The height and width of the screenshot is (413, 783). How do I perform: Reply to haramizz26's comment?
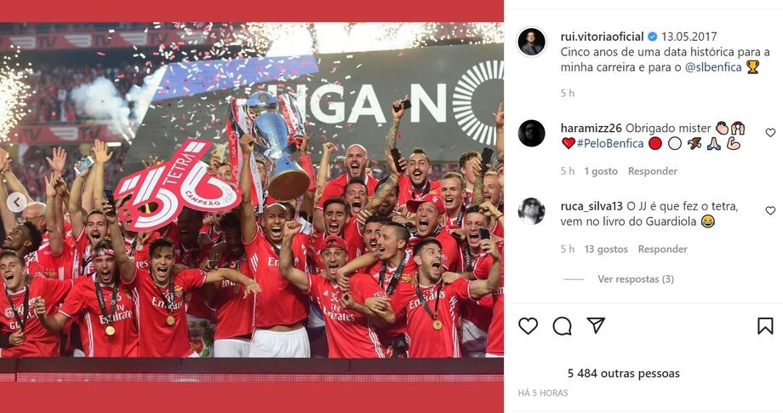tap(652, 171)
